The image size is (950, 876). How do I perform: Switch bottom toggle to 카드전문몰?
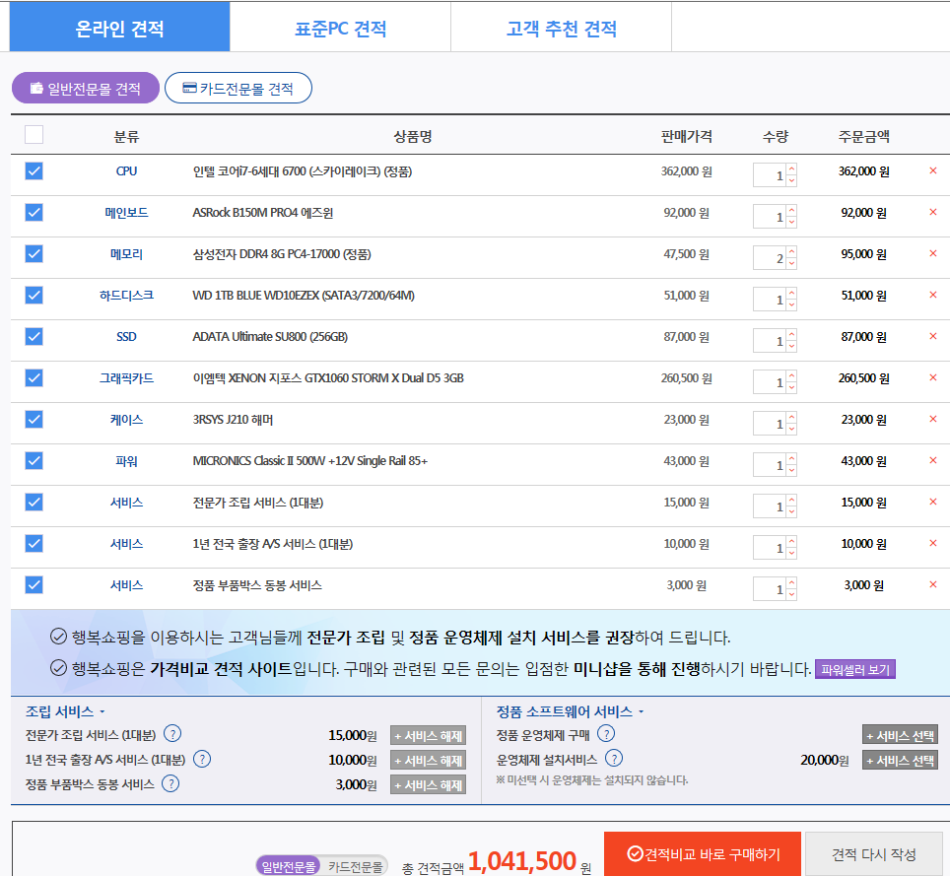[355, 867]
